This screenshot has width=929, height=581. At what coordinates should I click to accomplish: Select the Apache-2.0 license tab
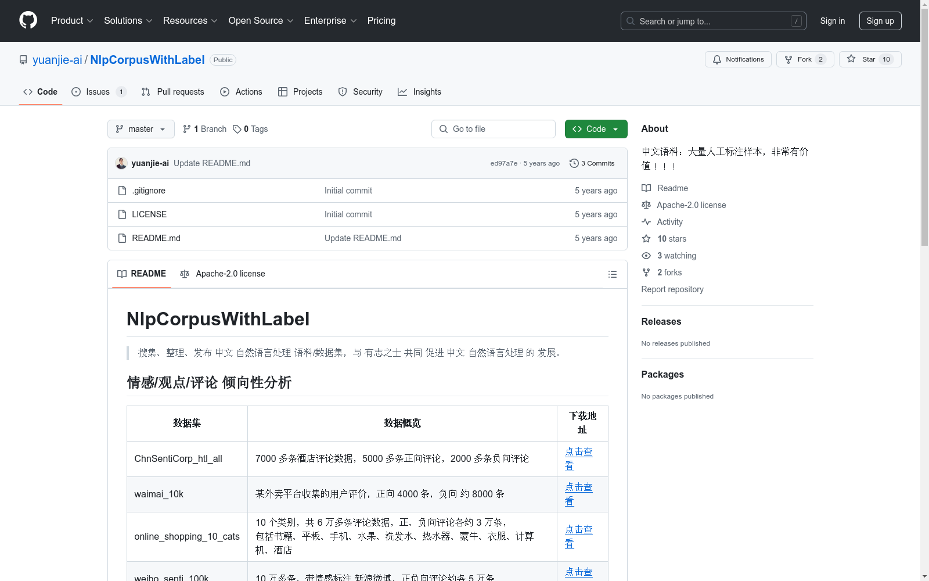click(223, 274)
